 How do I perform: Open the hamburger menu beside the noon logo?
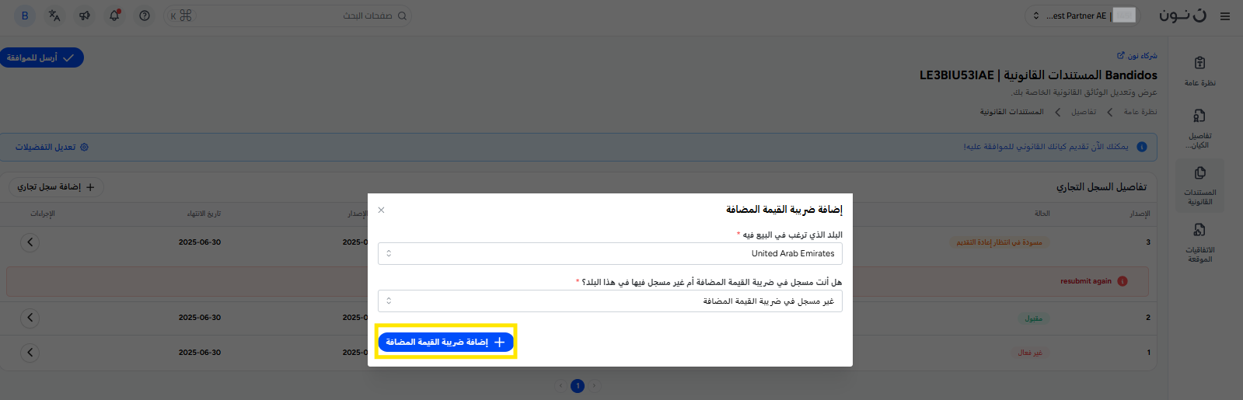click(1225, 16)
